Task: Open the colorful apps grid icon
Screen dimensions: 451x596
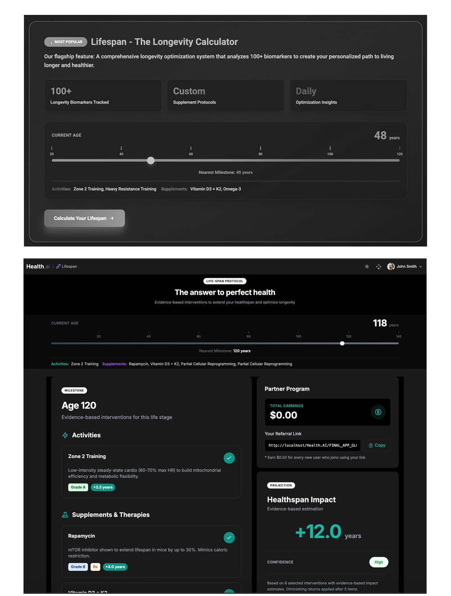Action: click(378, 266)
